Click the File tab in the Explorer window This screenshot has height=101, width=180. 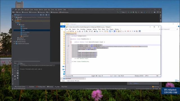point(63,26)
